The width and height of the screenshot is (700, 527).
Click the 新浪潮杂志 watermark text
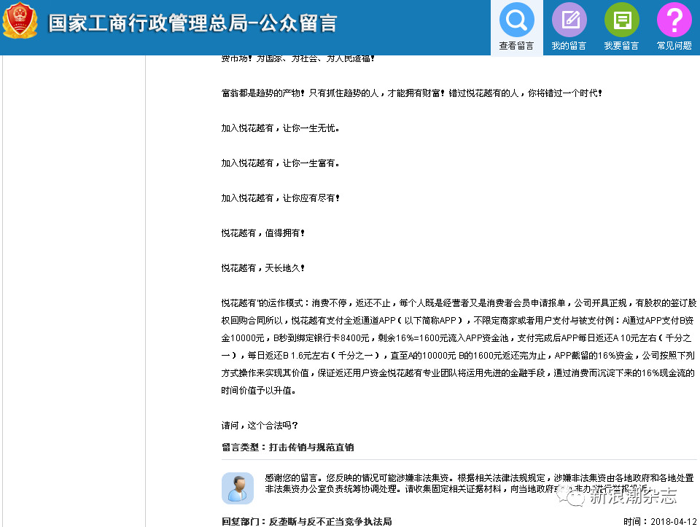(633, 497)
